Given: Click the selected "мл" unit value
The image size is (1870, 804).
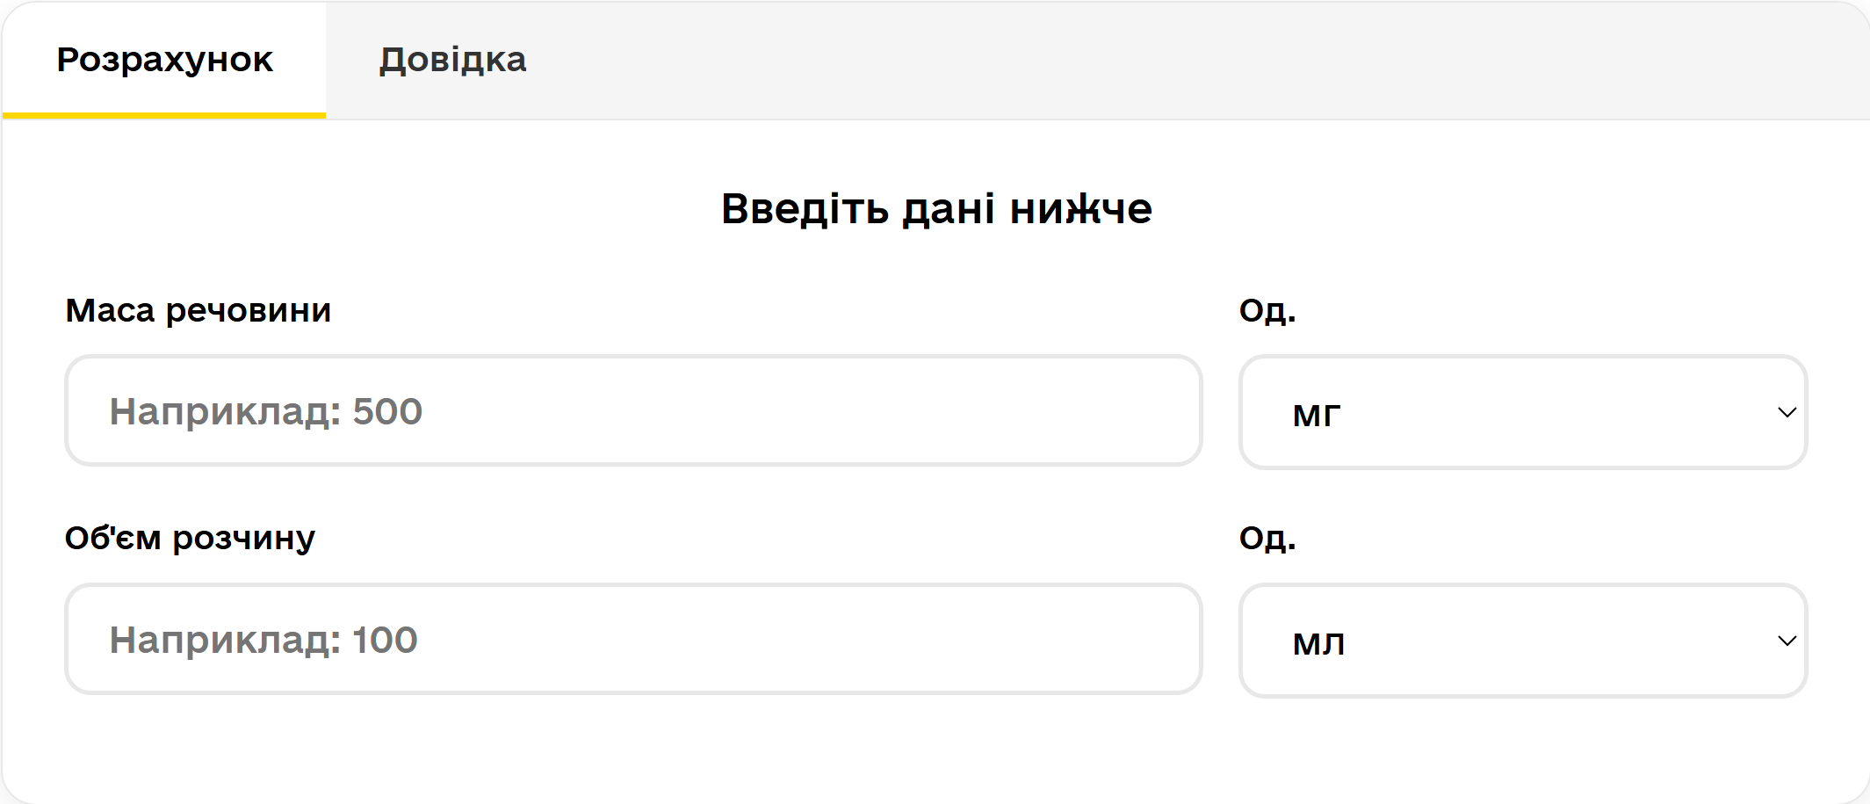Looking at the screenshot, I should tap(1318, 642).
